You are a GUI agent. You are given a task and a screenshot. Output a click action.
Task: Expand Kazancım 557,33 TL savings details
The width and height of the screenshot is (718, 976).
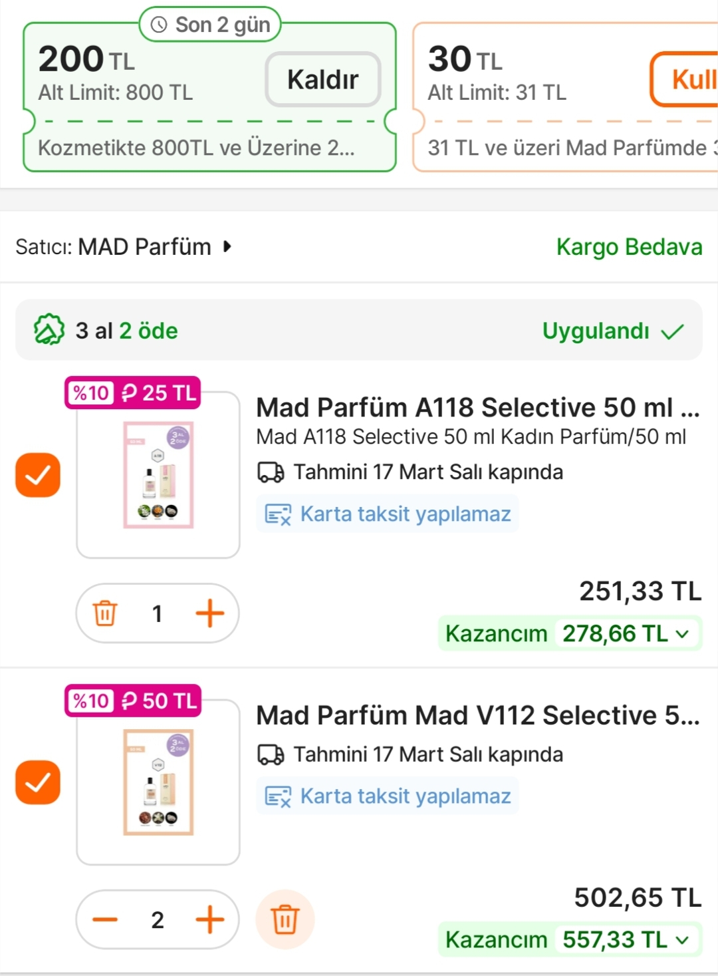(682, 940)
